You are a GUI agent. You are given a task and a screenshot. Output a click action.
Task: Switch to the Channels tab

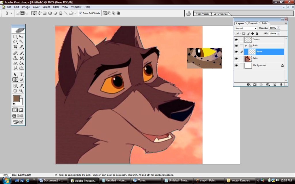point(252,23)
